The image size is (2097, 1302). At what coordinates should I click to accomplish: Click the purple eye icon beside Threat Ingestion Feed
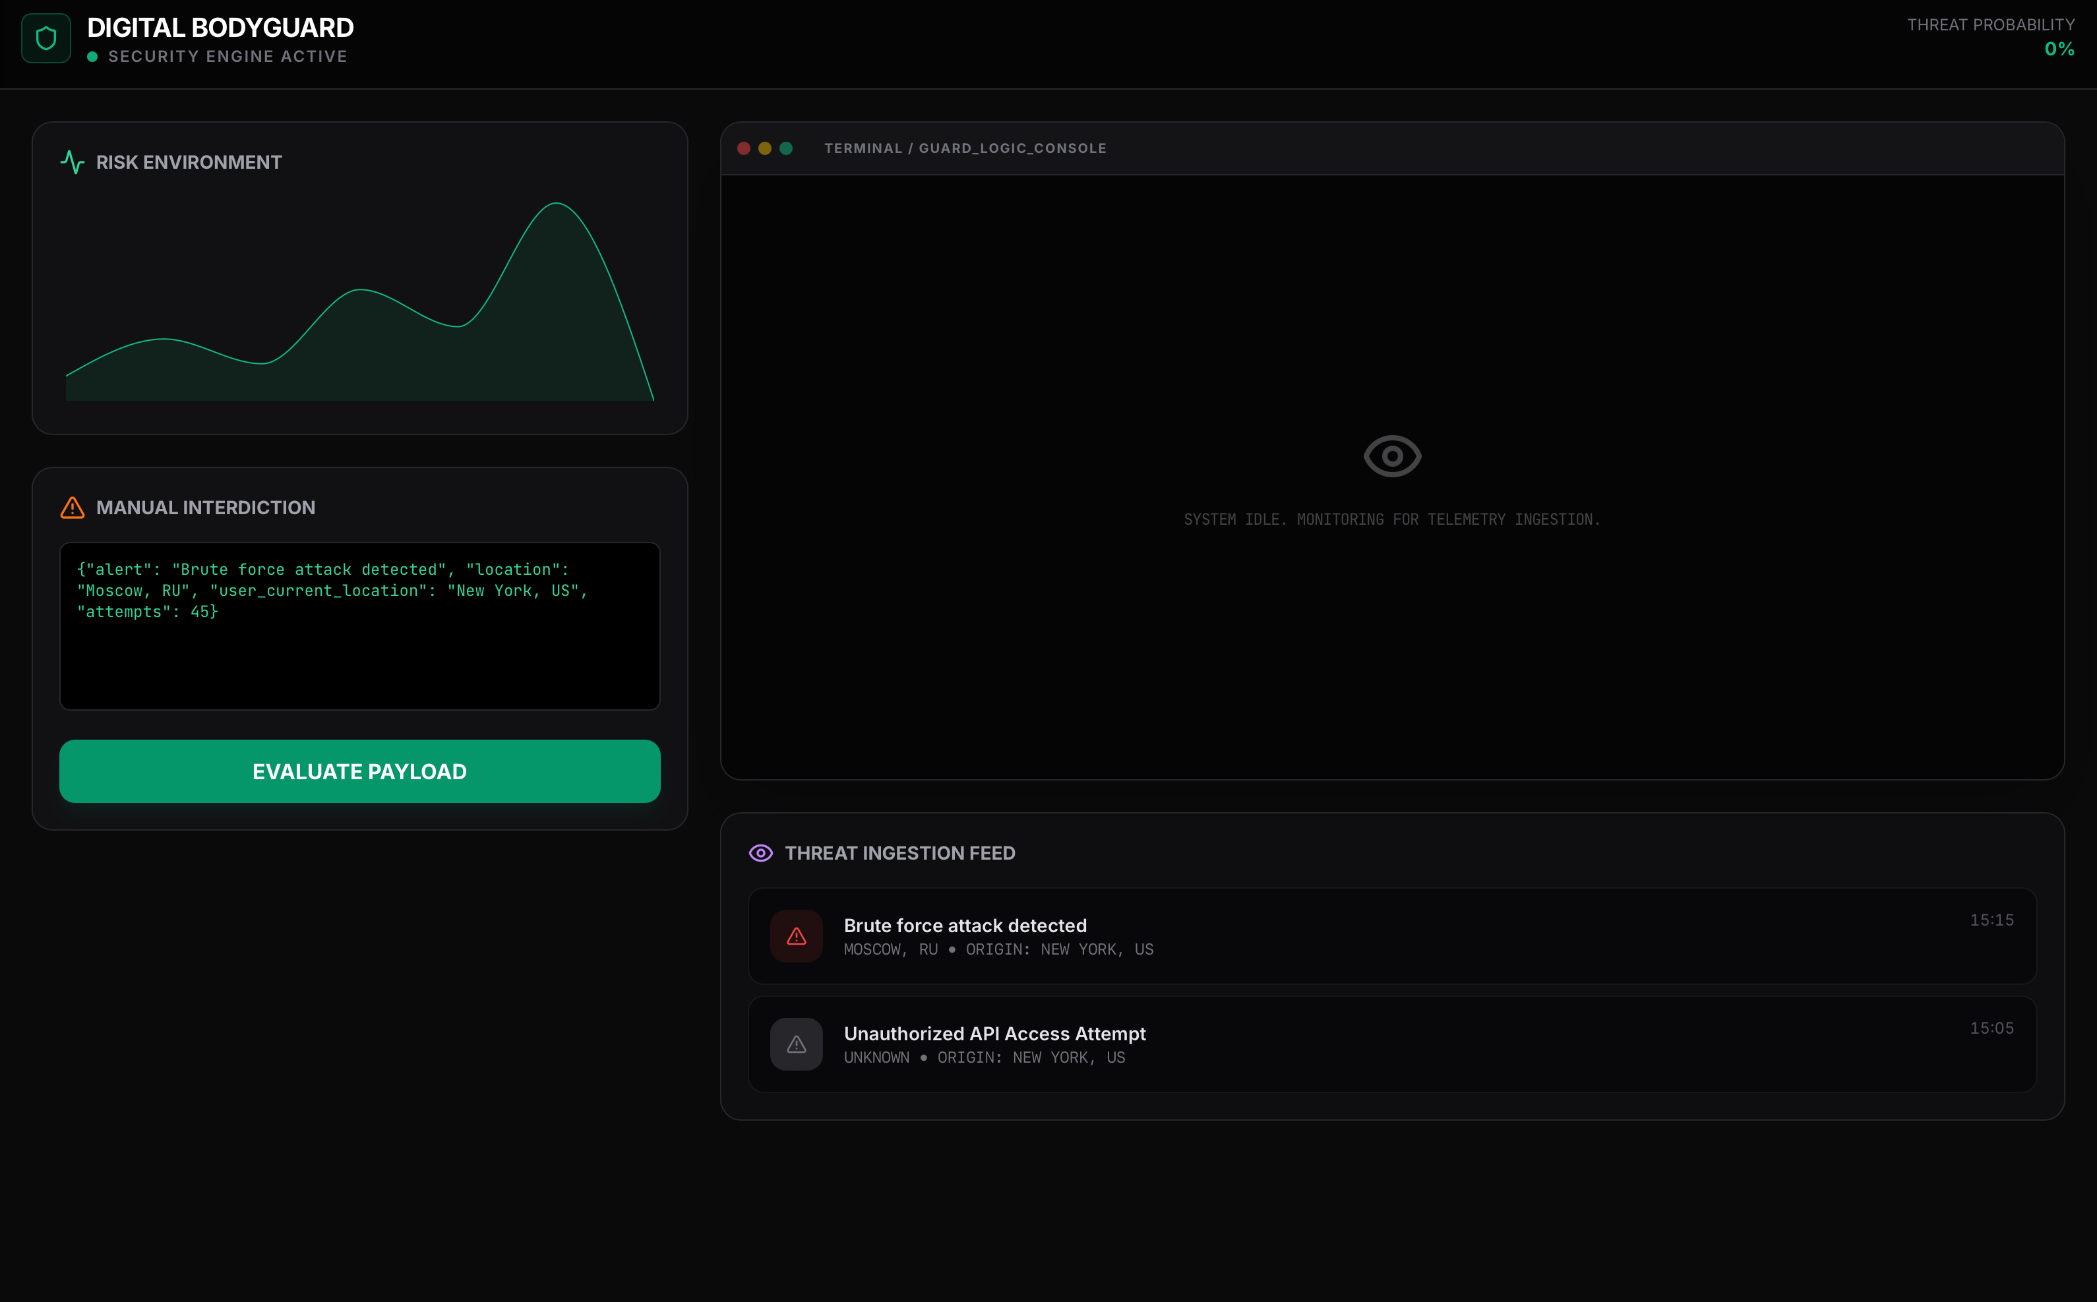pyautogui.click(x=760, y=852)
